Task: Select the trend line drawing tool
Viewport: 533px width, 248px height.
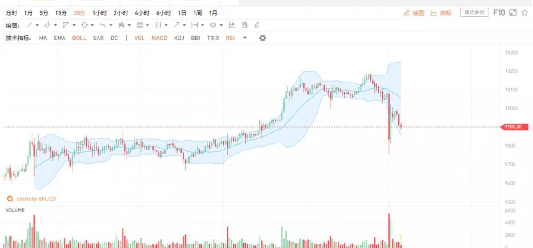Action: click(x=29, y=25)
